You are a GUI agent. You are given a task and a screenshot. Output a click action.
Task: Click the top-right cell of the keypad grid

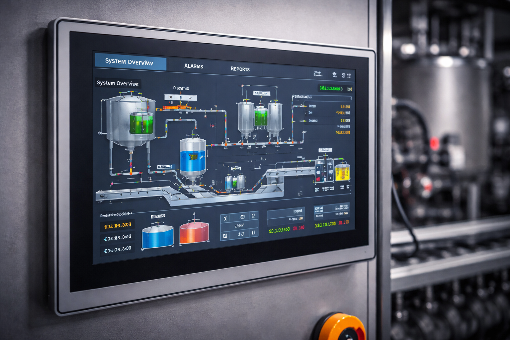click(x=253, y=215)
